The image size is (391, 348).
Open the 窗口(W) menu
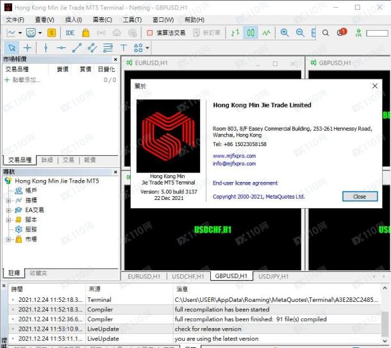(x=163, y=20)
